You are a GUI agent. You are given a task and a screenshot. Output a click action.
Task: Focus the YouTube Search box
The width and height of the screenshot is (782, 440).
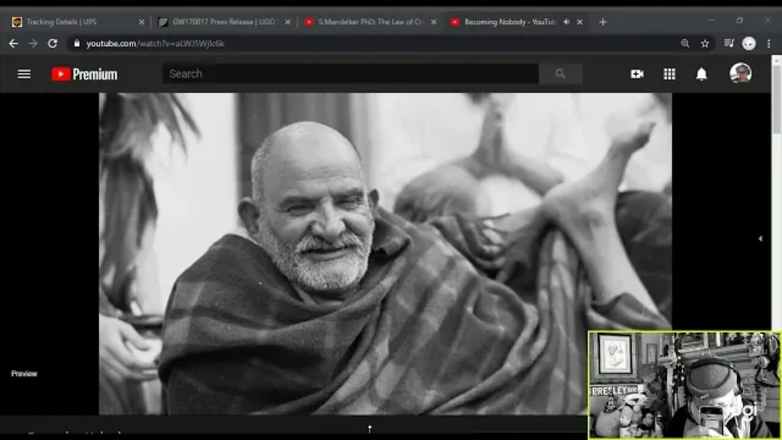351,74
